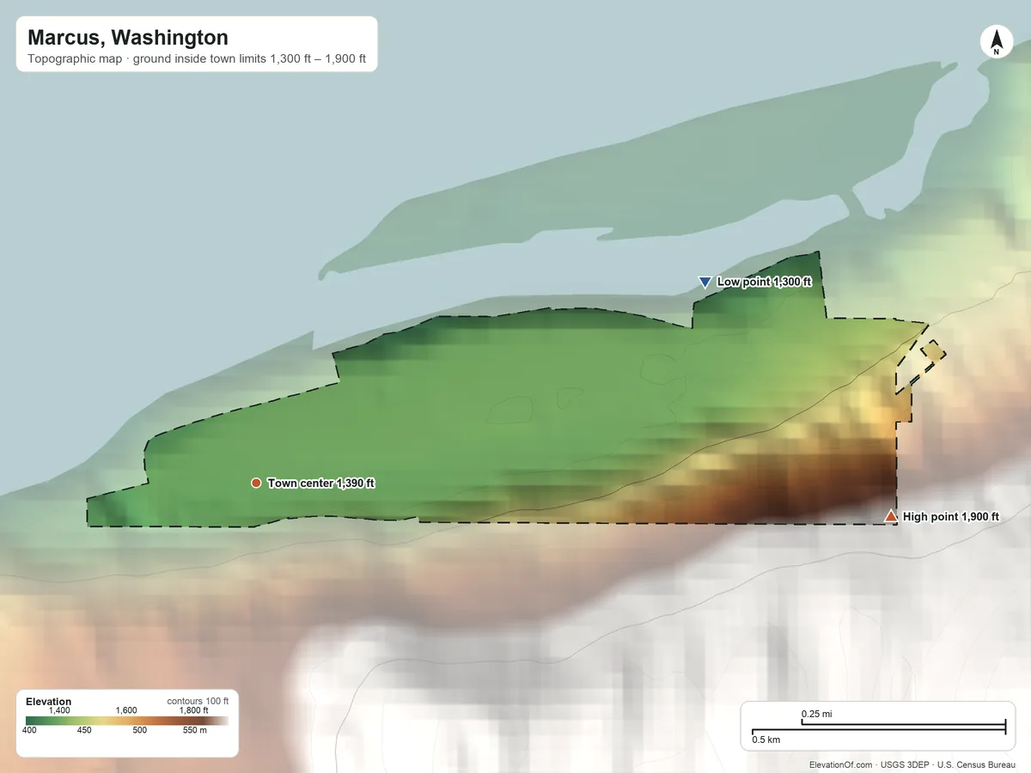The image size is (1031, 773).
Task: Click the town center circle marker
Action: pyautogui.click(x=256, y=484)
